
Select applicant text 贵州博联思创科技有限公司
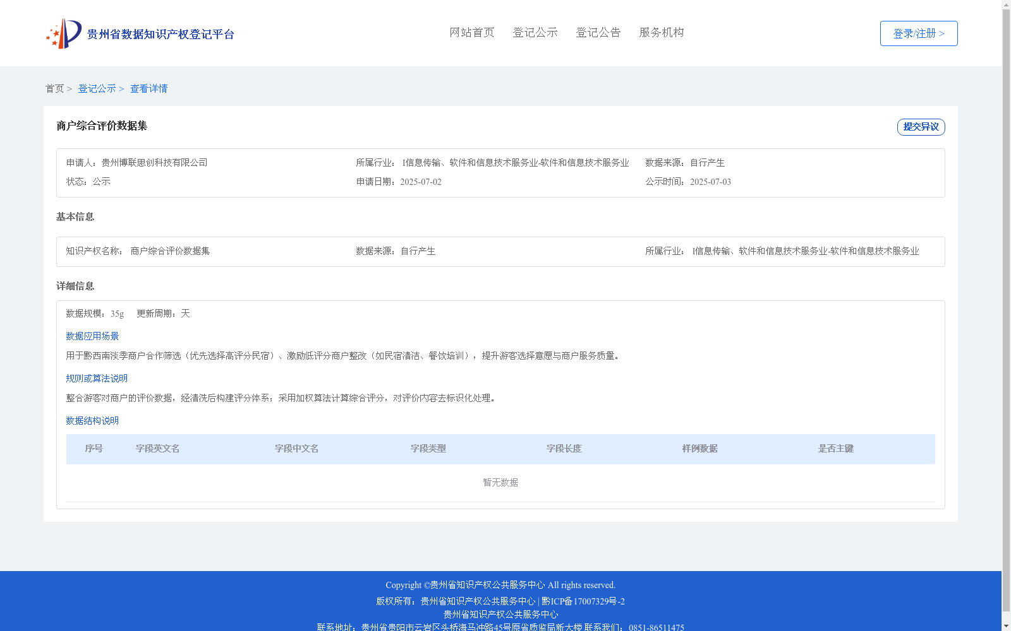[x=155, y=163]
